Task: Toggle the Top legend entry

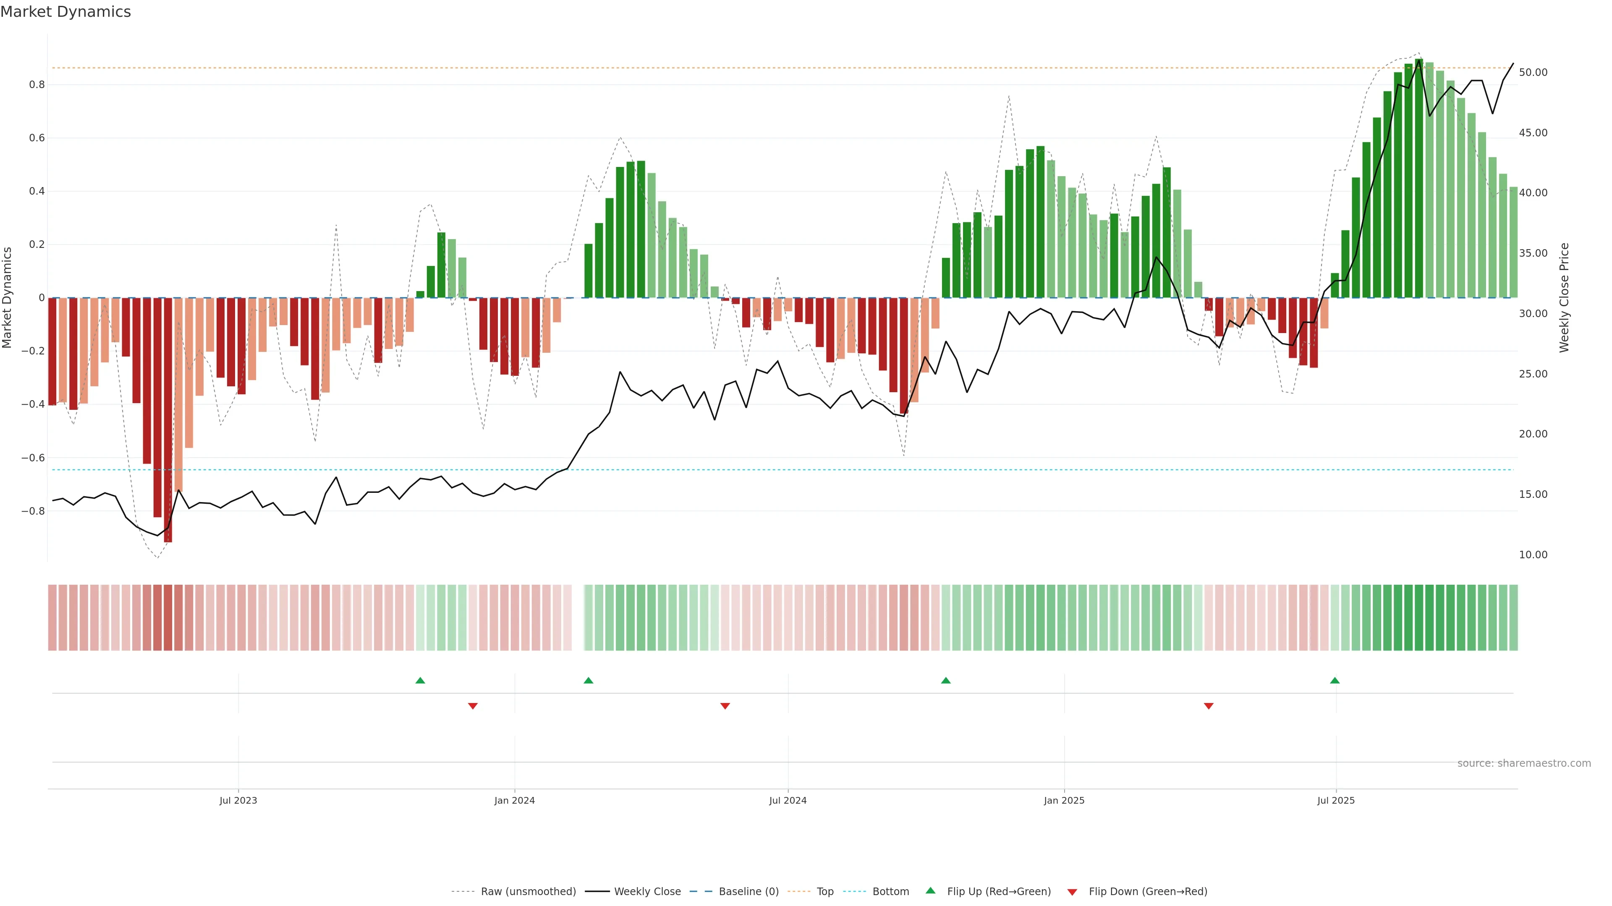Action: (825, 892)
